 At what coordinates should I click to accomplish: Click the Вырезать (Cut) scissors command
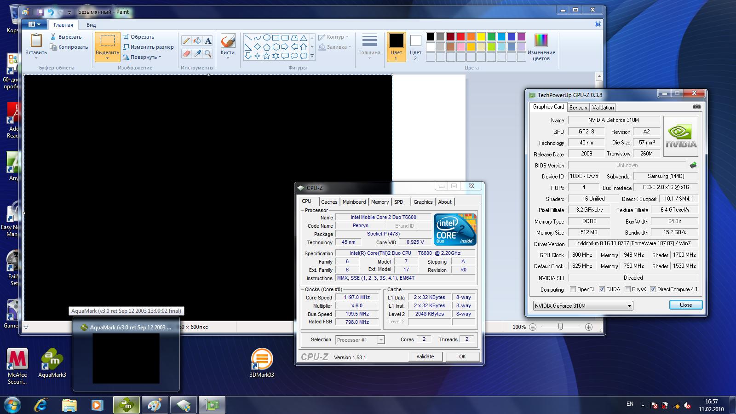tap(66, 37)
